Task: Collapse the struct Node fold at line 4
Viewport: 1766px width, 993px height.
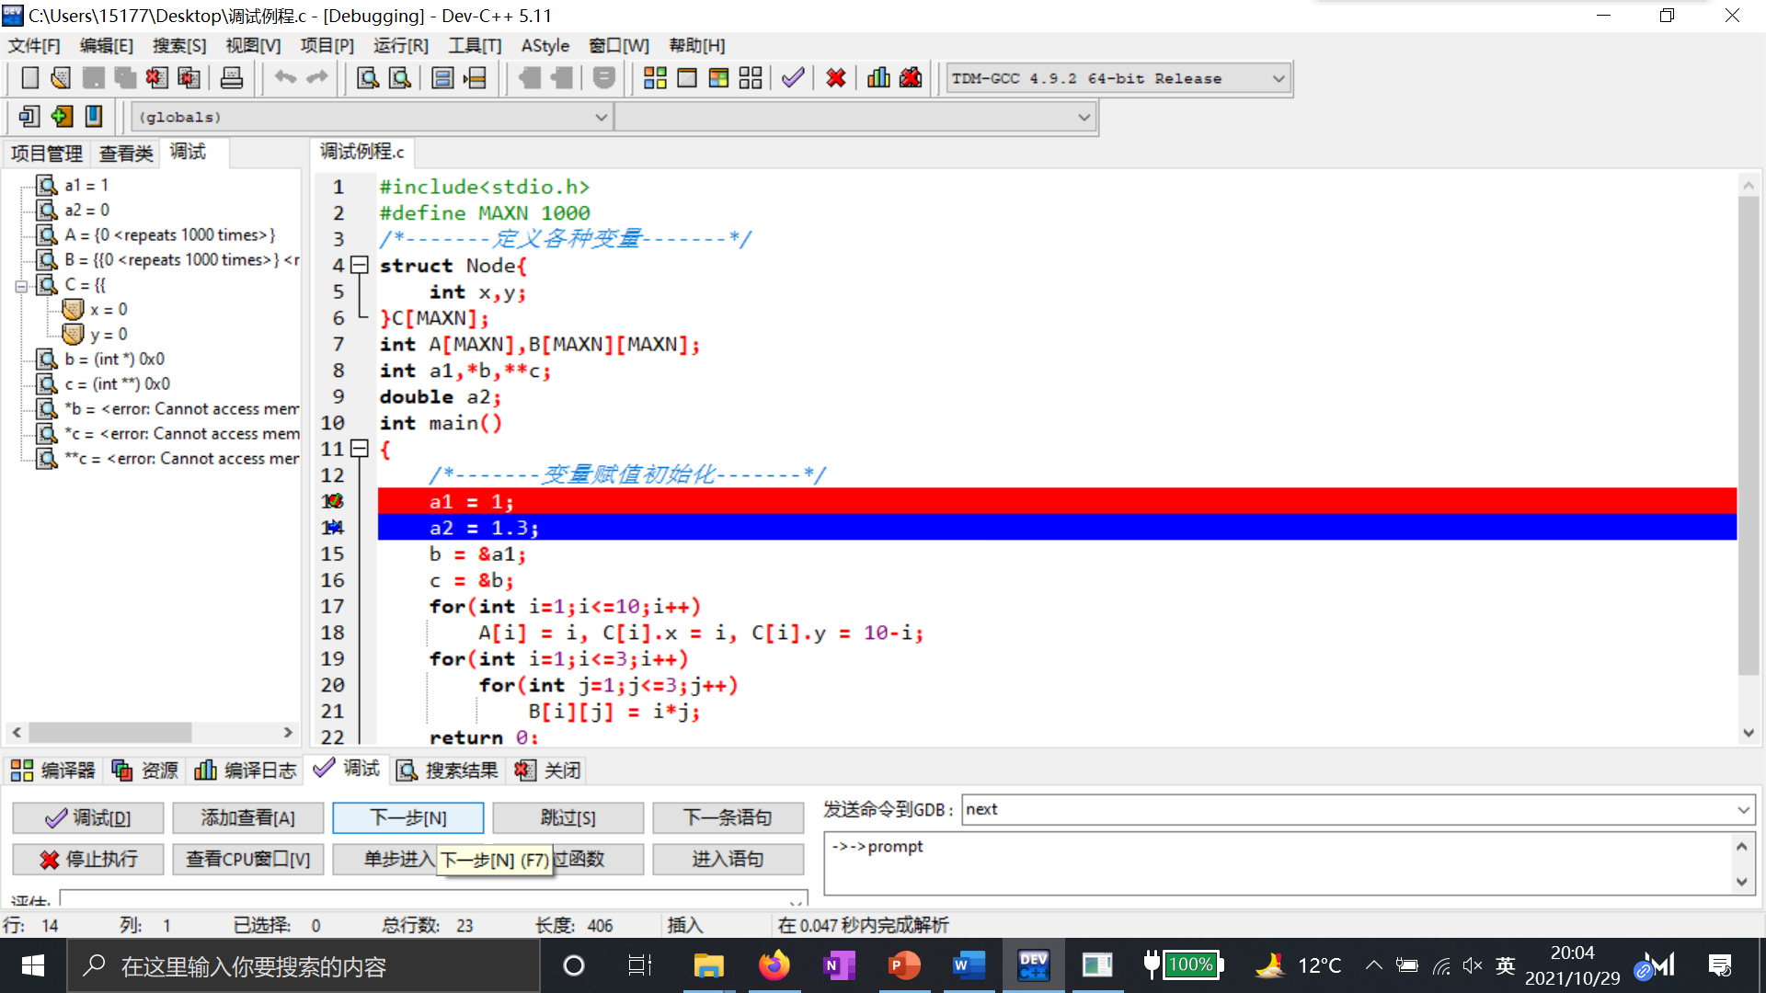Action: [361, 266]
